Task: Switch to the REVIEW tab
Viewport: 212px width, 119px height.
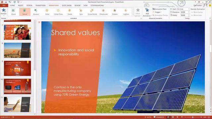Action: click(78, 5)
